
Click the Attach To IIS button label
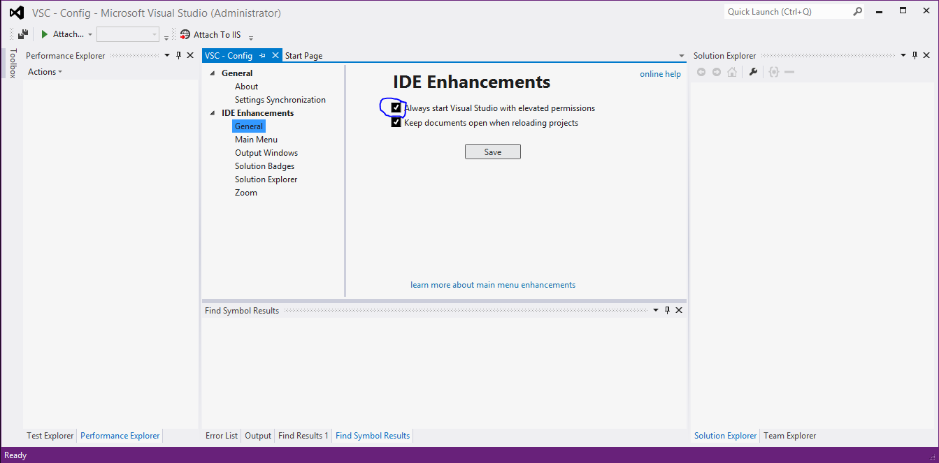(217, 35)
